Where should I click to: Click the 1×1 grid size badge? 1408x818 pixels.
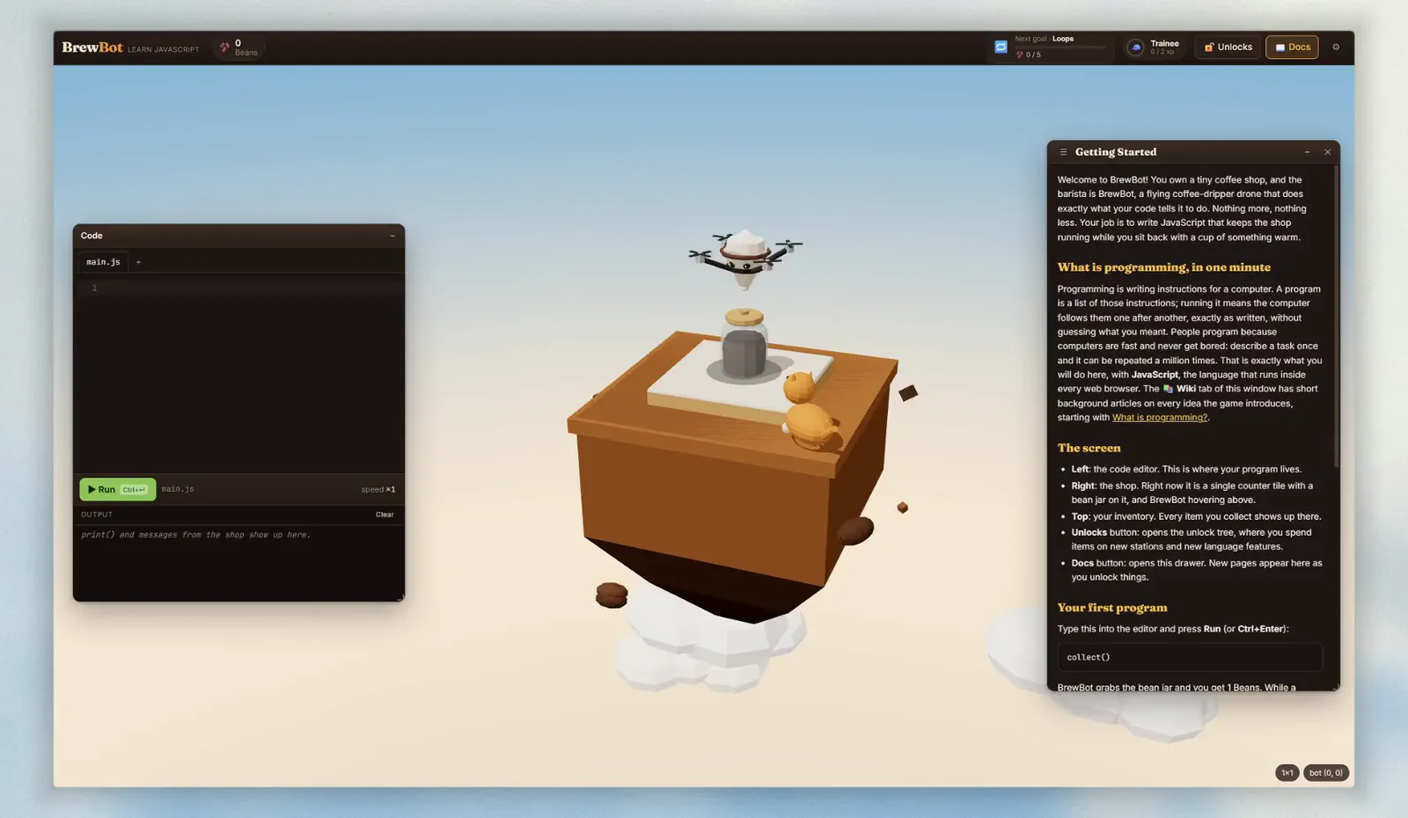click(1287, 773)
